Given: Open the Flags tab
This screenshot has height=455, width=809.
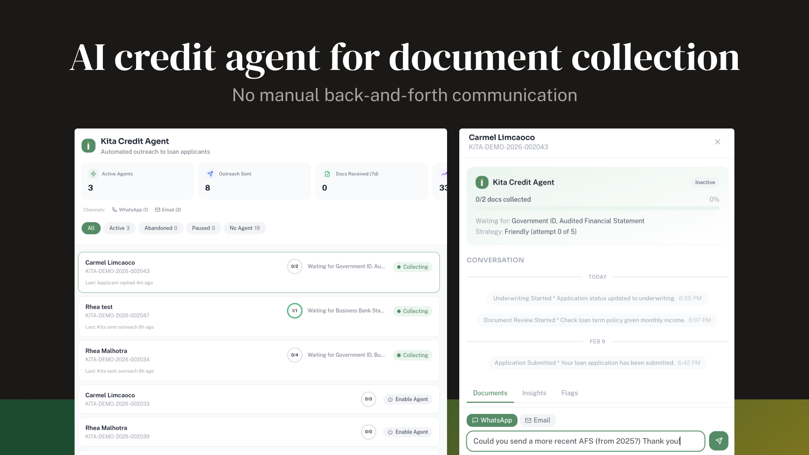Looking at the screenshot, I should (x=569, y=393).
